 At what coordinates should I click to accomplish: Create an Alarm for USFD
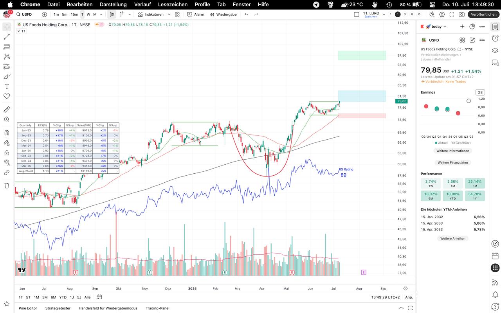195,14
